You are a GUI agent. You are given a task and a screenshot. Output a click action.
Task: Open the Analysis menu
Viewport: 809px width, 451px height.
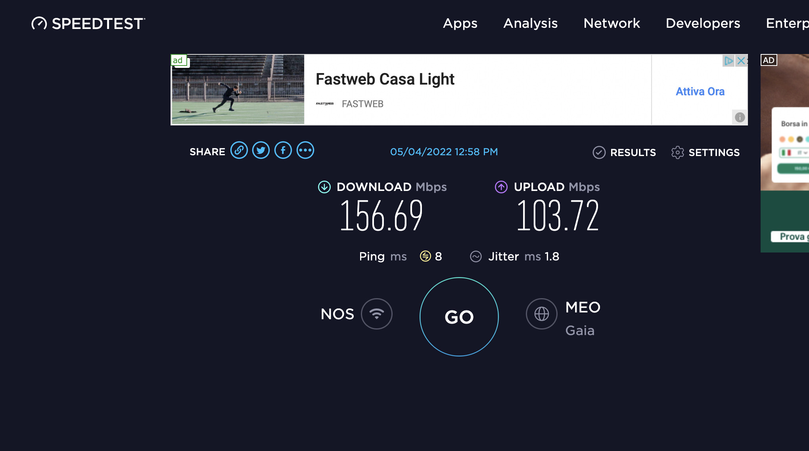coord(531,23)
